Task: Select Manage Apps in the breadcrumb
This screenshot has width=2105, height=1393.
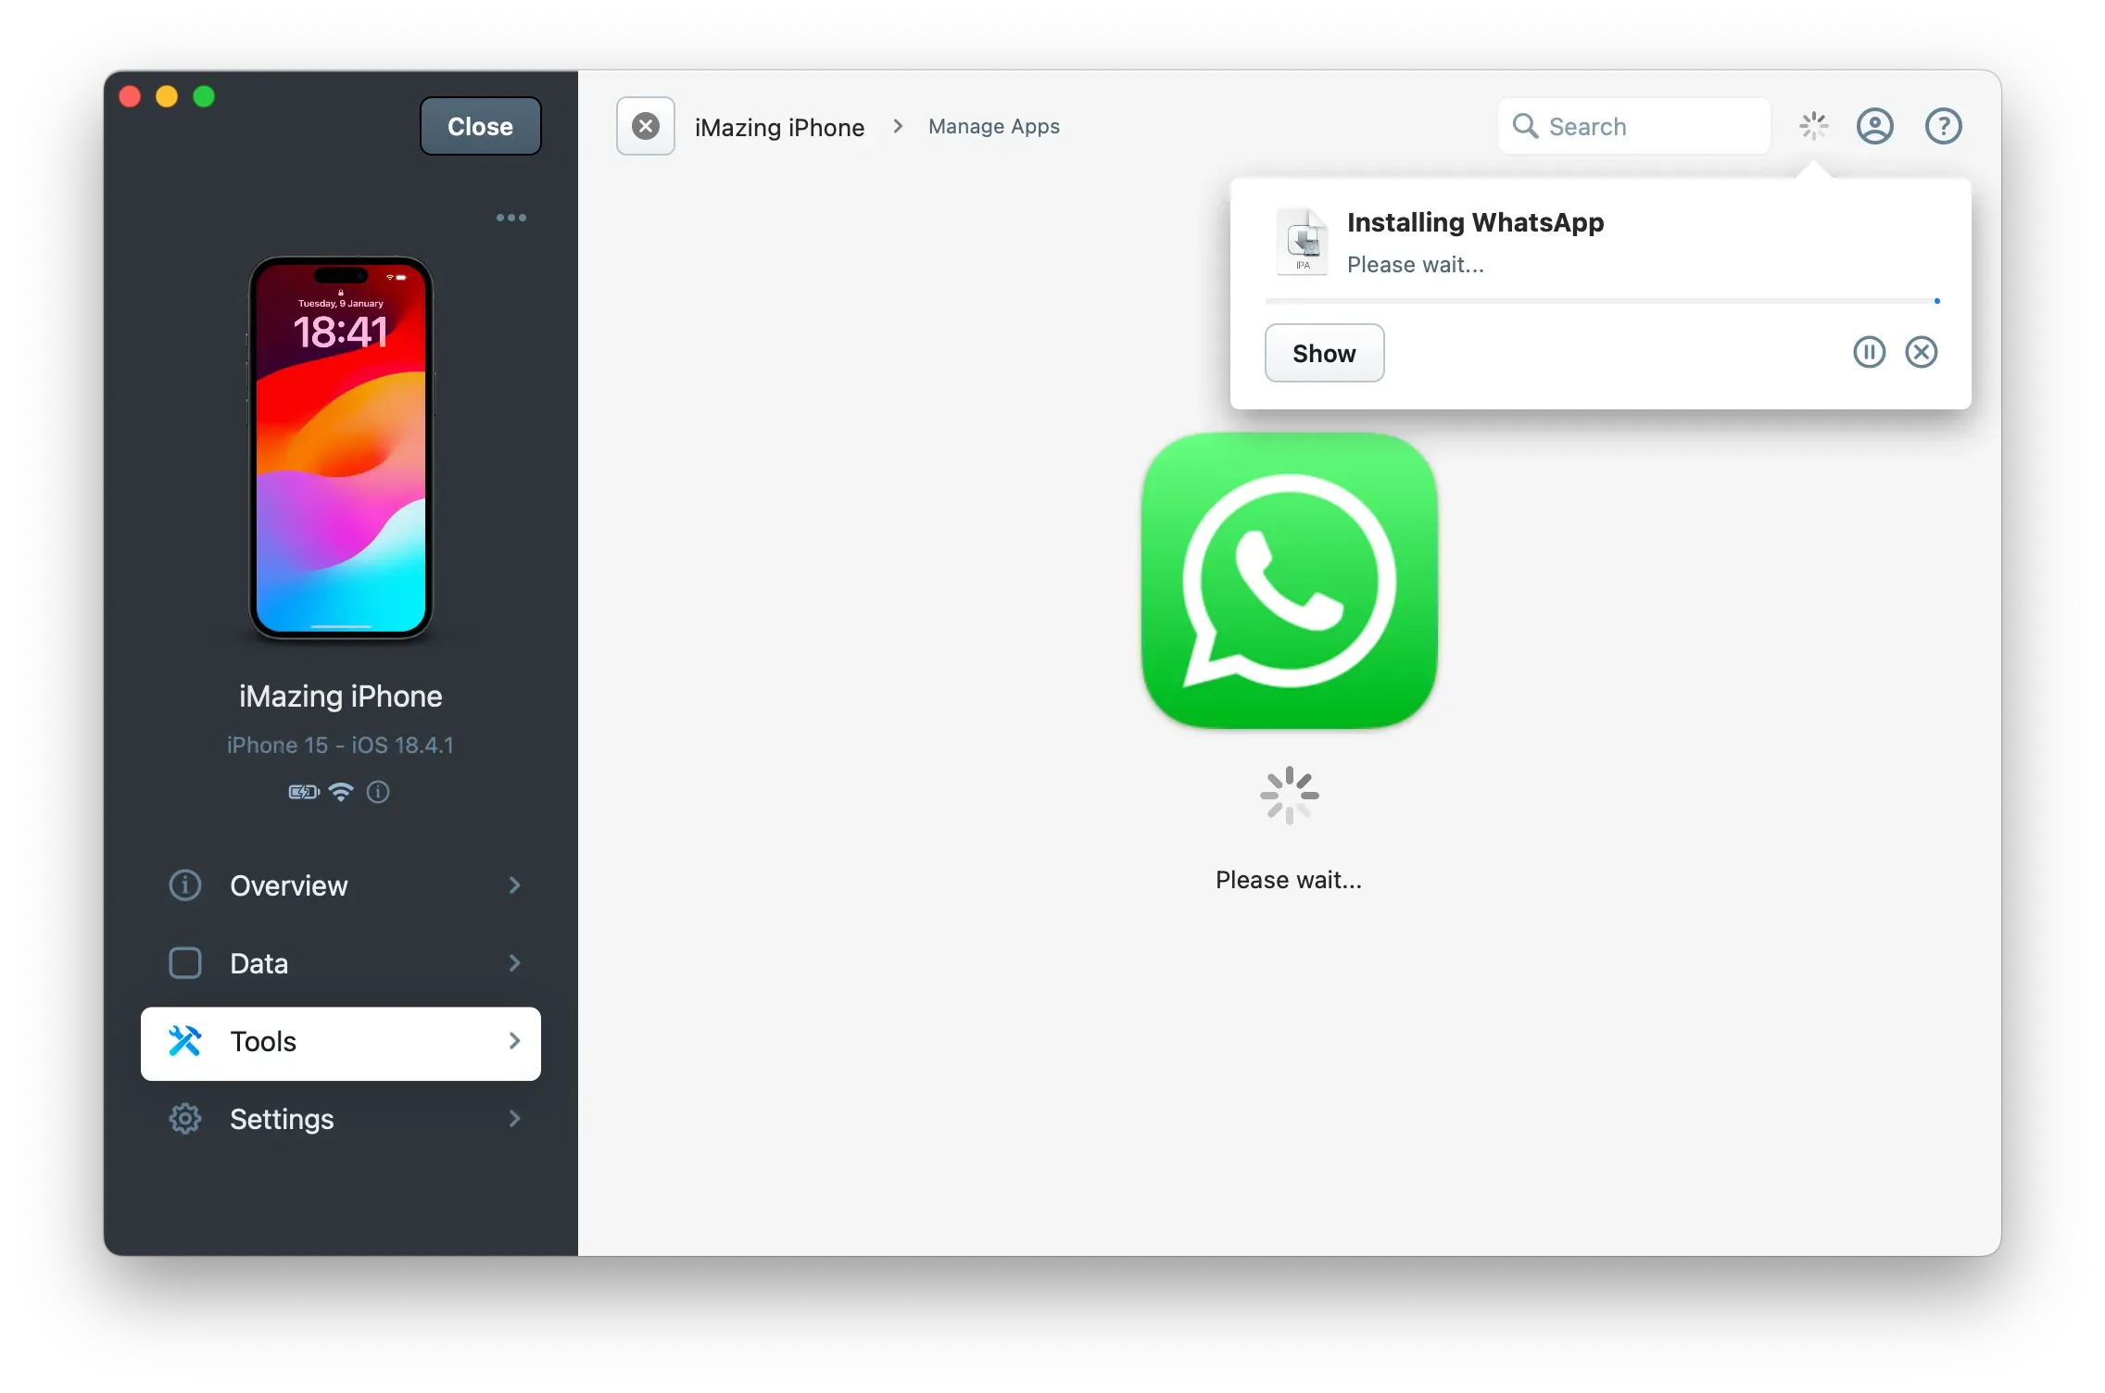Action: pyautogui.click(x=992, y=126)
